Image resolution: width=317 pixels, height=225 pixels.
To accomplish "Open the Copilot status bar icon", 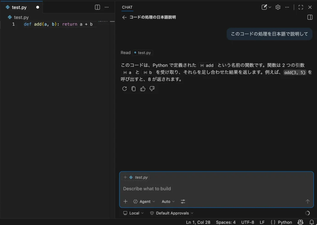I will coord(300,222).
